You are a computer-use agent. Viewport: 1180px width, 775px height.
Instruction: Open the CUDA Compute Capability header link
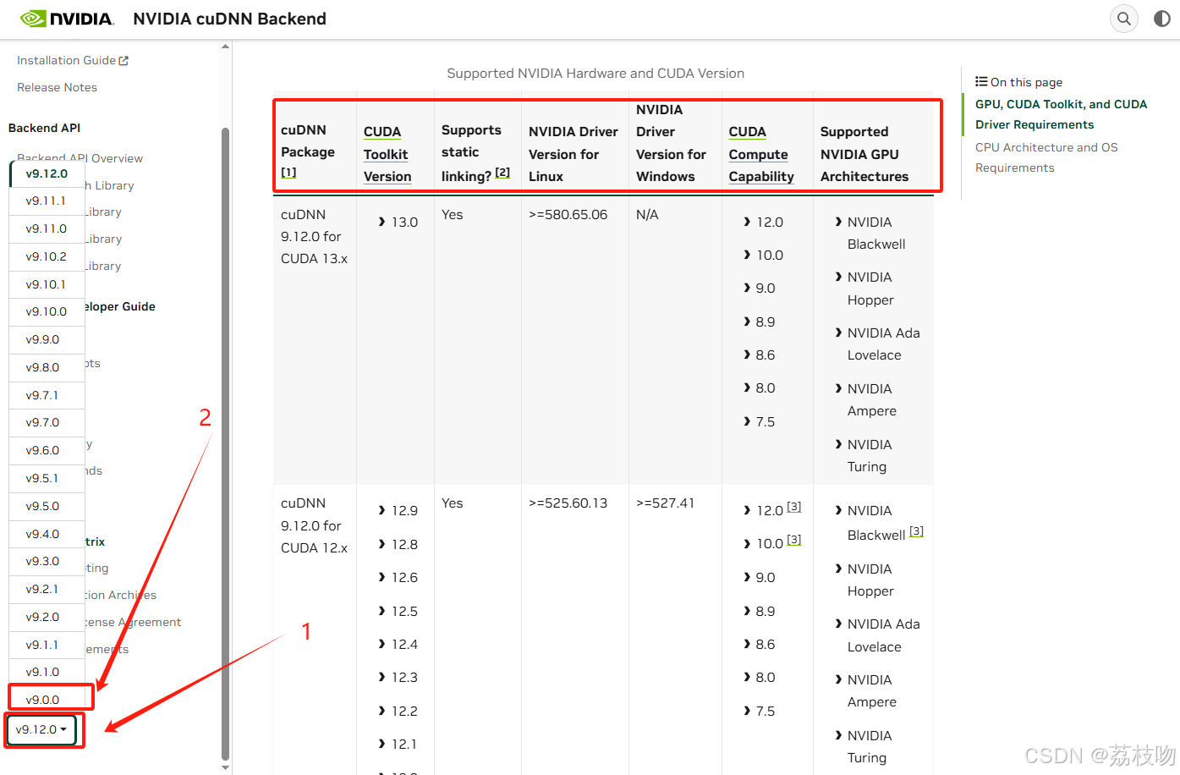click(x=761, y=154)
